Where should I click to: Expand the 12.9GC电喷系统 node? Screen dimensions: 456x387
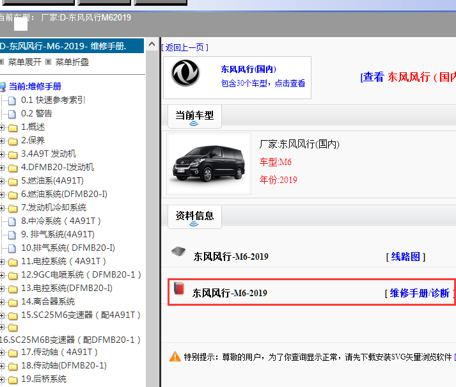pyautogui.click(x=2, y=275)
